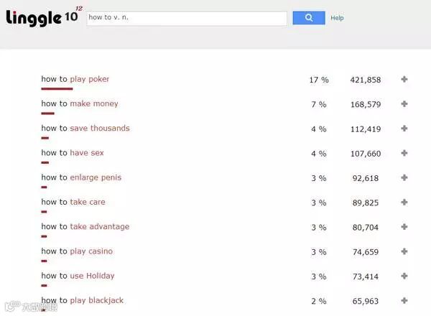Expand the "how to play poker" row

(x=404, y=80)
